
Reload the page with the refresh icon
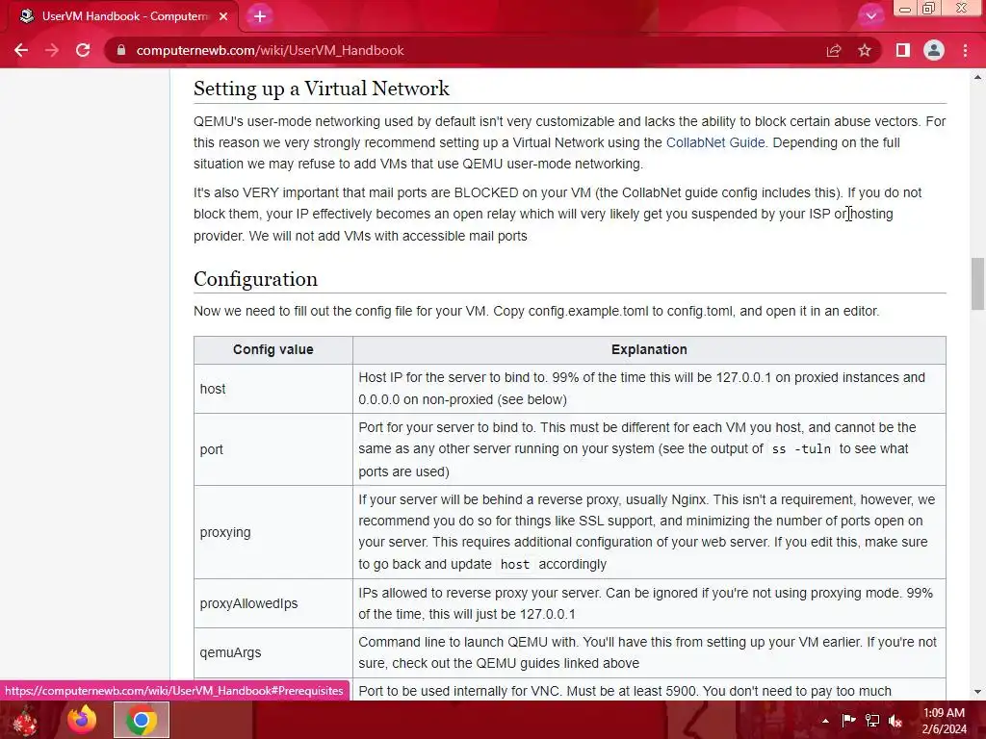point(83,50)
